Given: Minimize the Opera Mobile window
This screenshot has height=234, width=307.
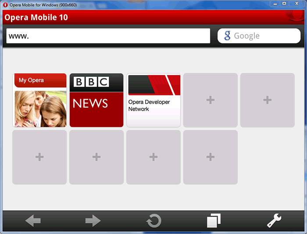Looking at the screenshot, I should (275, 4).
